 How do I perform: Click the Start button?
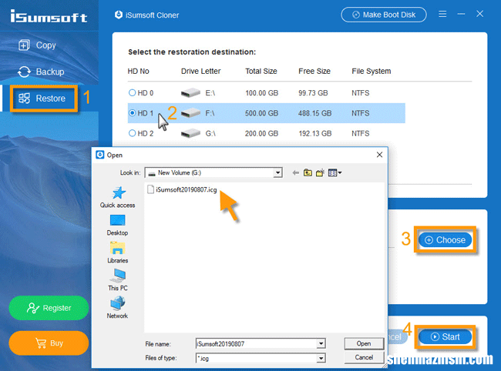coord(445,337)
